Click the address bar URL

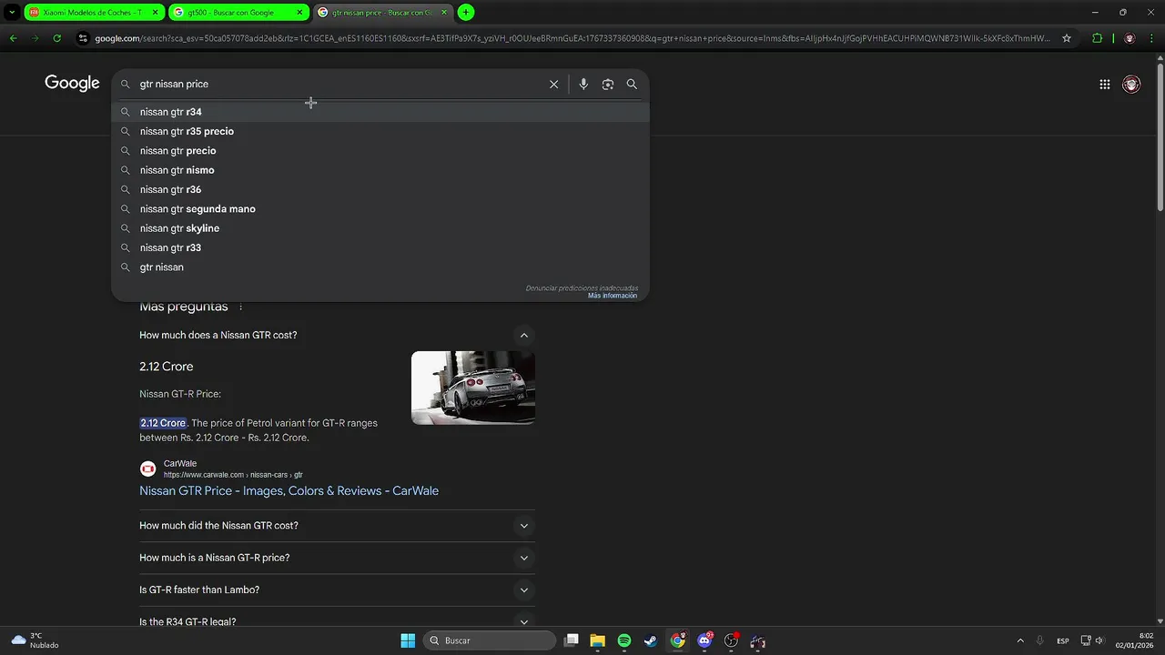point(572,38)
